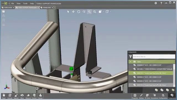Select the Tables row in component tree
Viewport: 177px width, 100px height.
pos(152,62)
